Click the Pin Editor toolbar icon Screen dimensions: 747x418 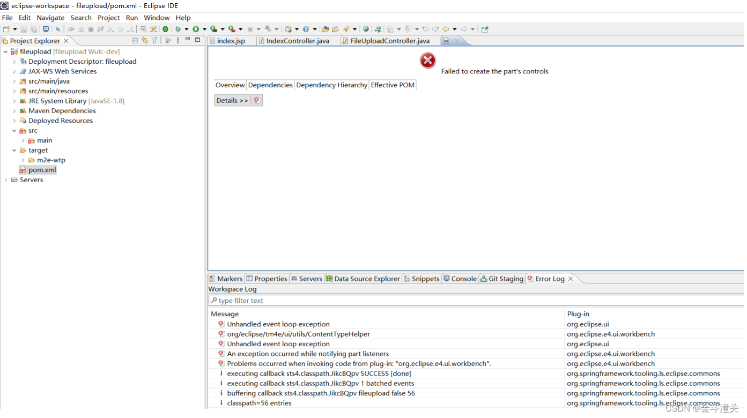click(485, 29)
